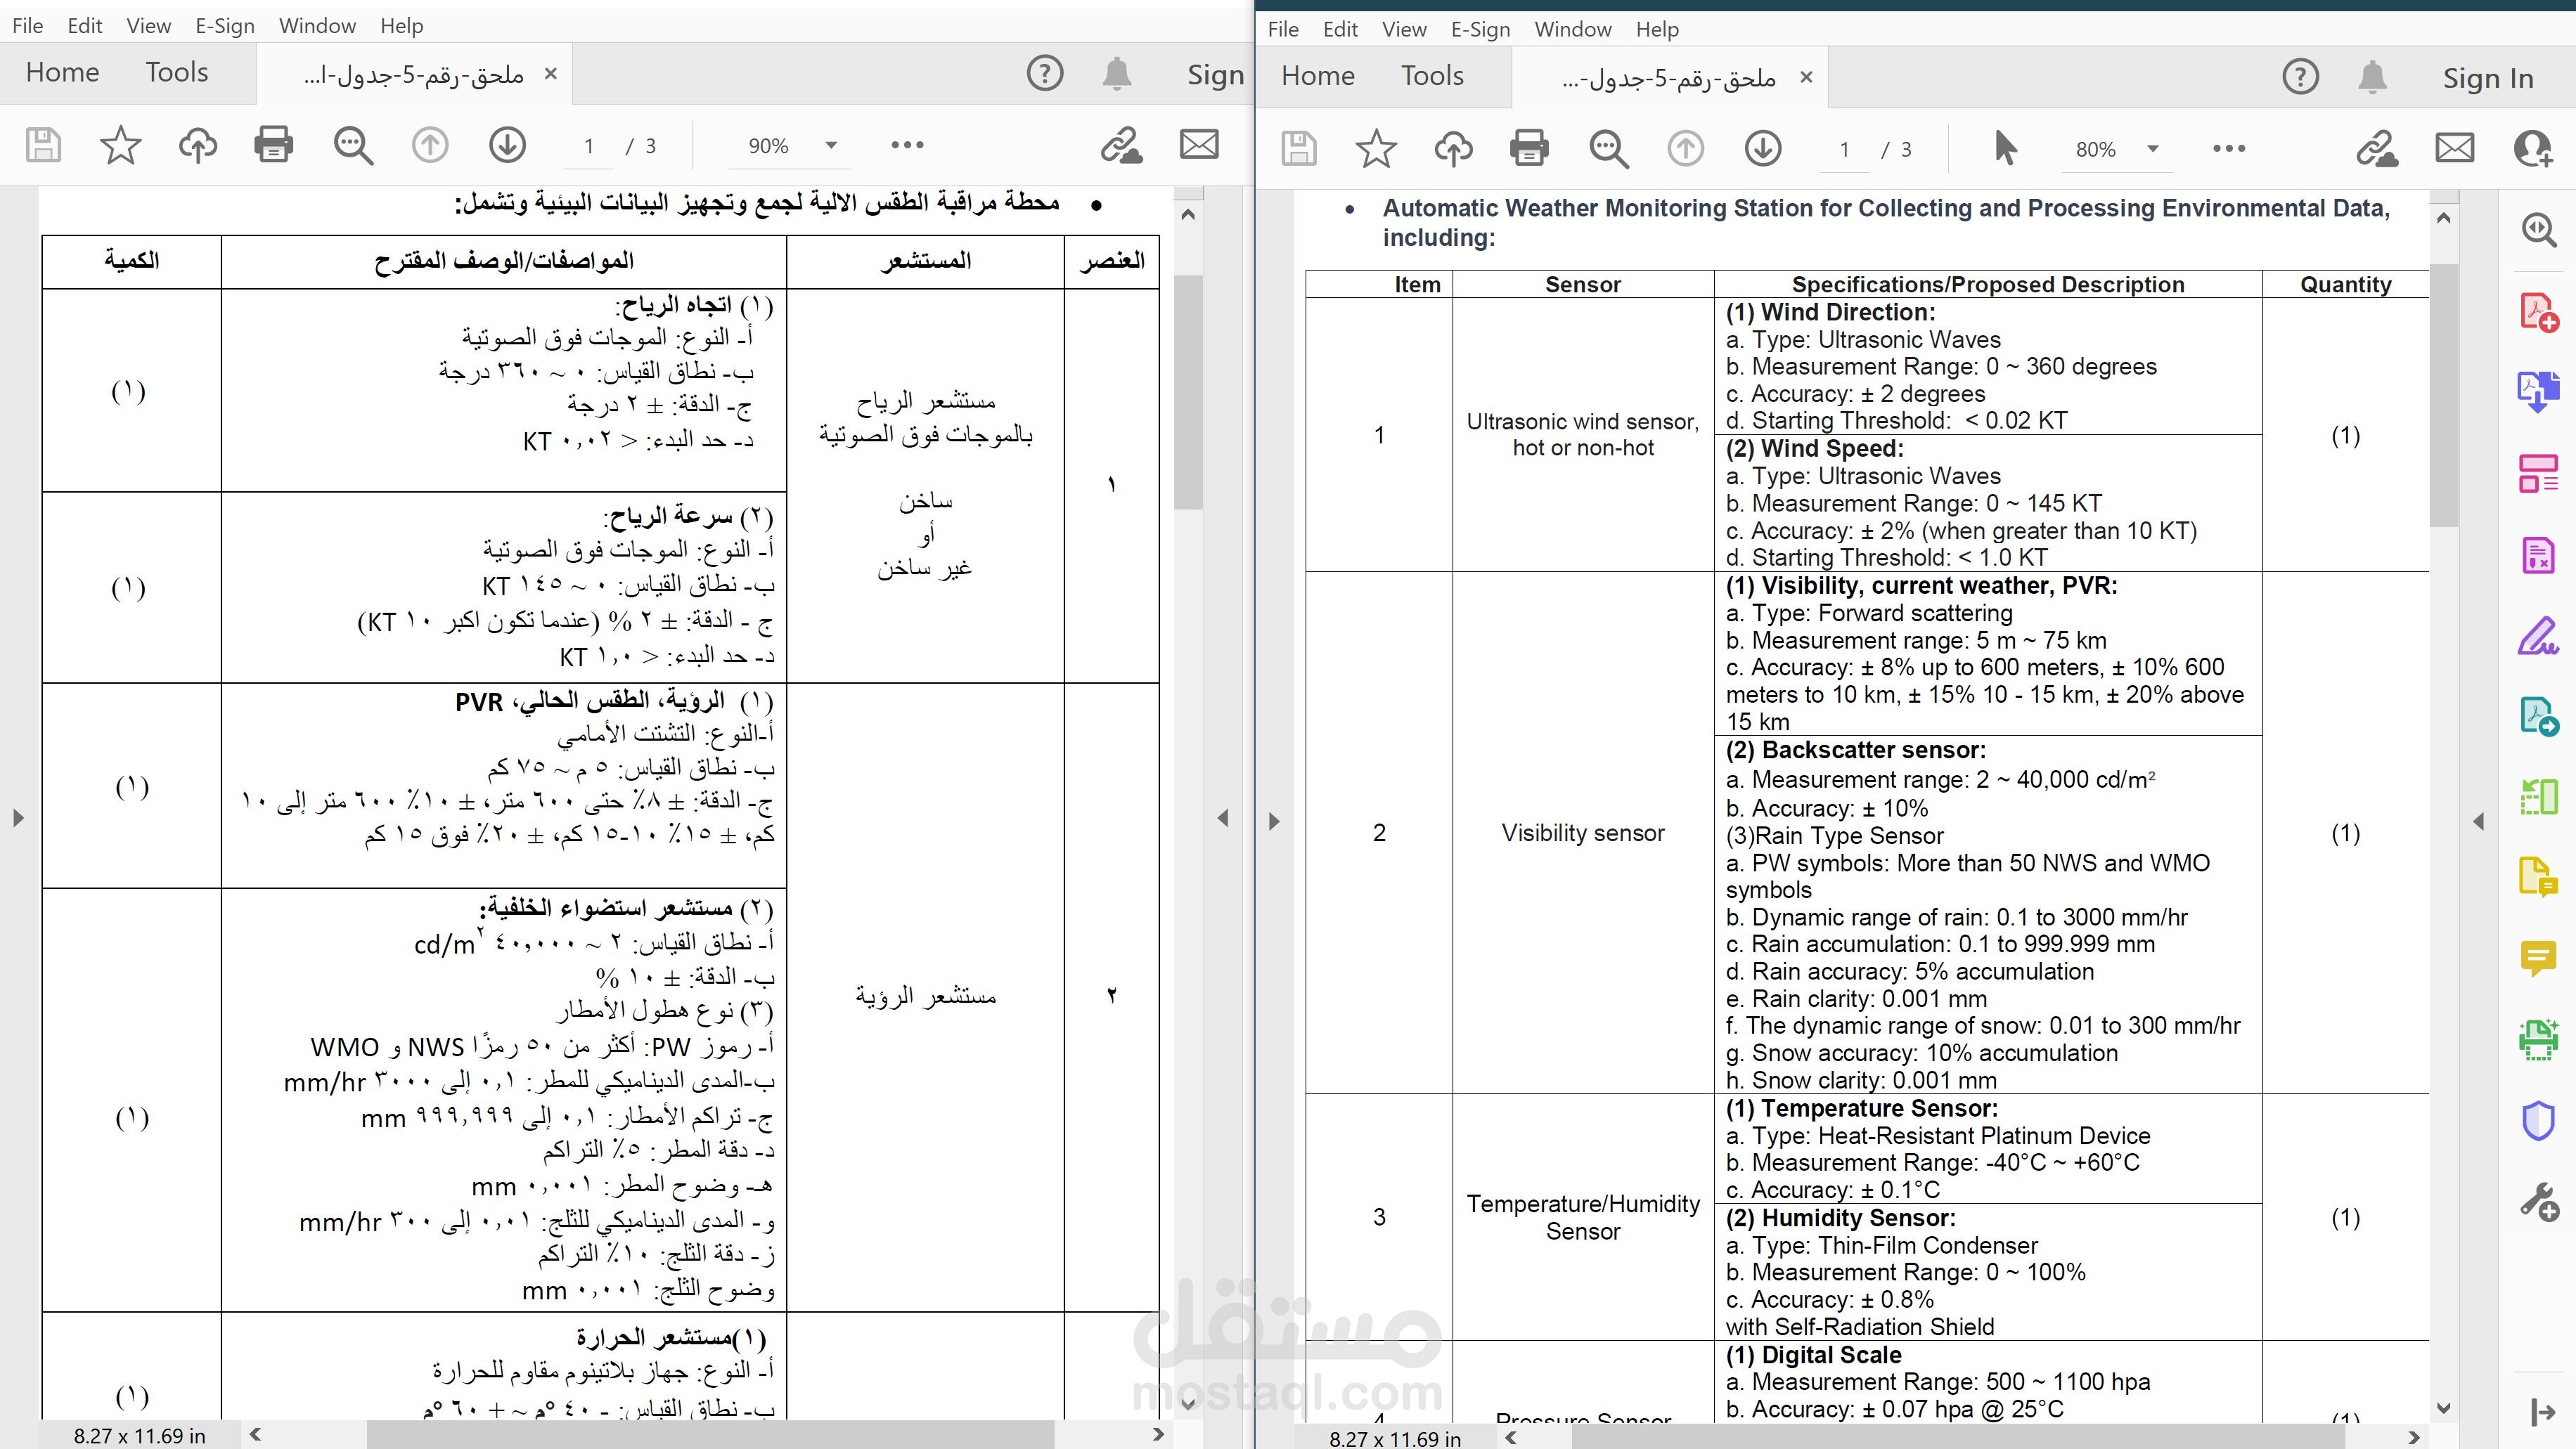Click the Fill & Sign pen icon

pyautogui.click(x=2537, y=635)
